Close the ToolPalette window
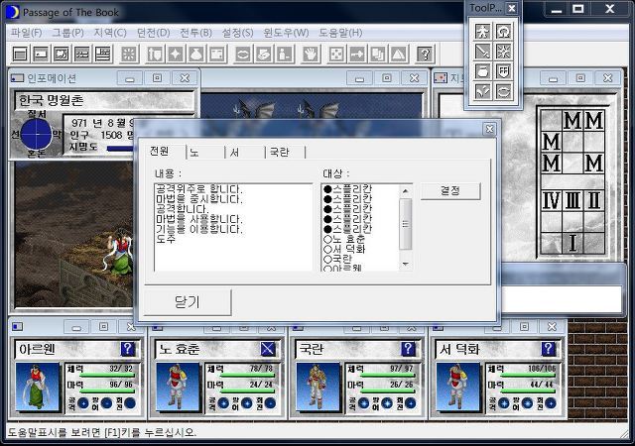 coord(512,8)
